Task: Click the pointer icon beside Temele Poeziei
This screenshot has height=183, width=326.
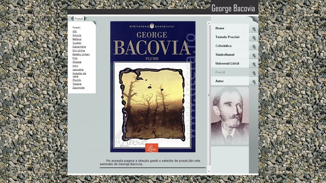Action: coord(254,38)
